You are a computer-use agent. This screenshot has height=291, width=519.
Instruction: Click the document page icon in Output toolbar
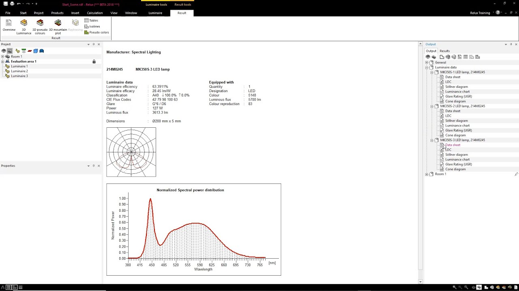(459, 57)
